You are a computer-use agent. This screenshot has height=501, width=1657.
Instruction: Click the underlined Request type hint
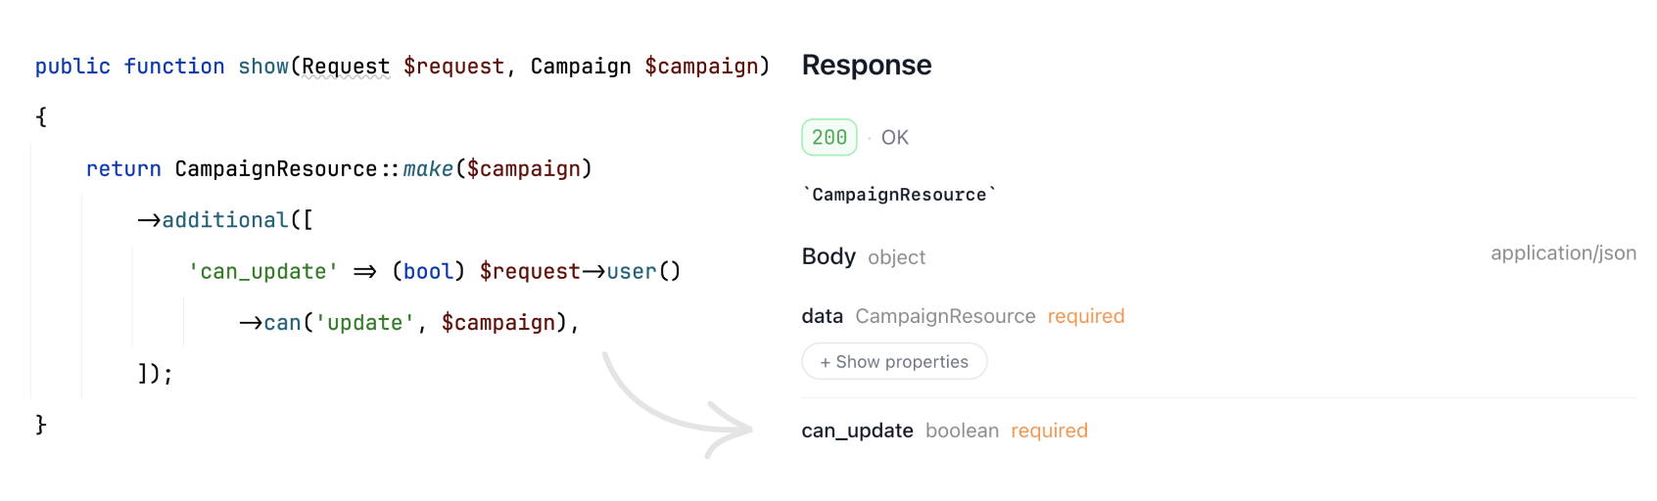click(x=346, y=67)
